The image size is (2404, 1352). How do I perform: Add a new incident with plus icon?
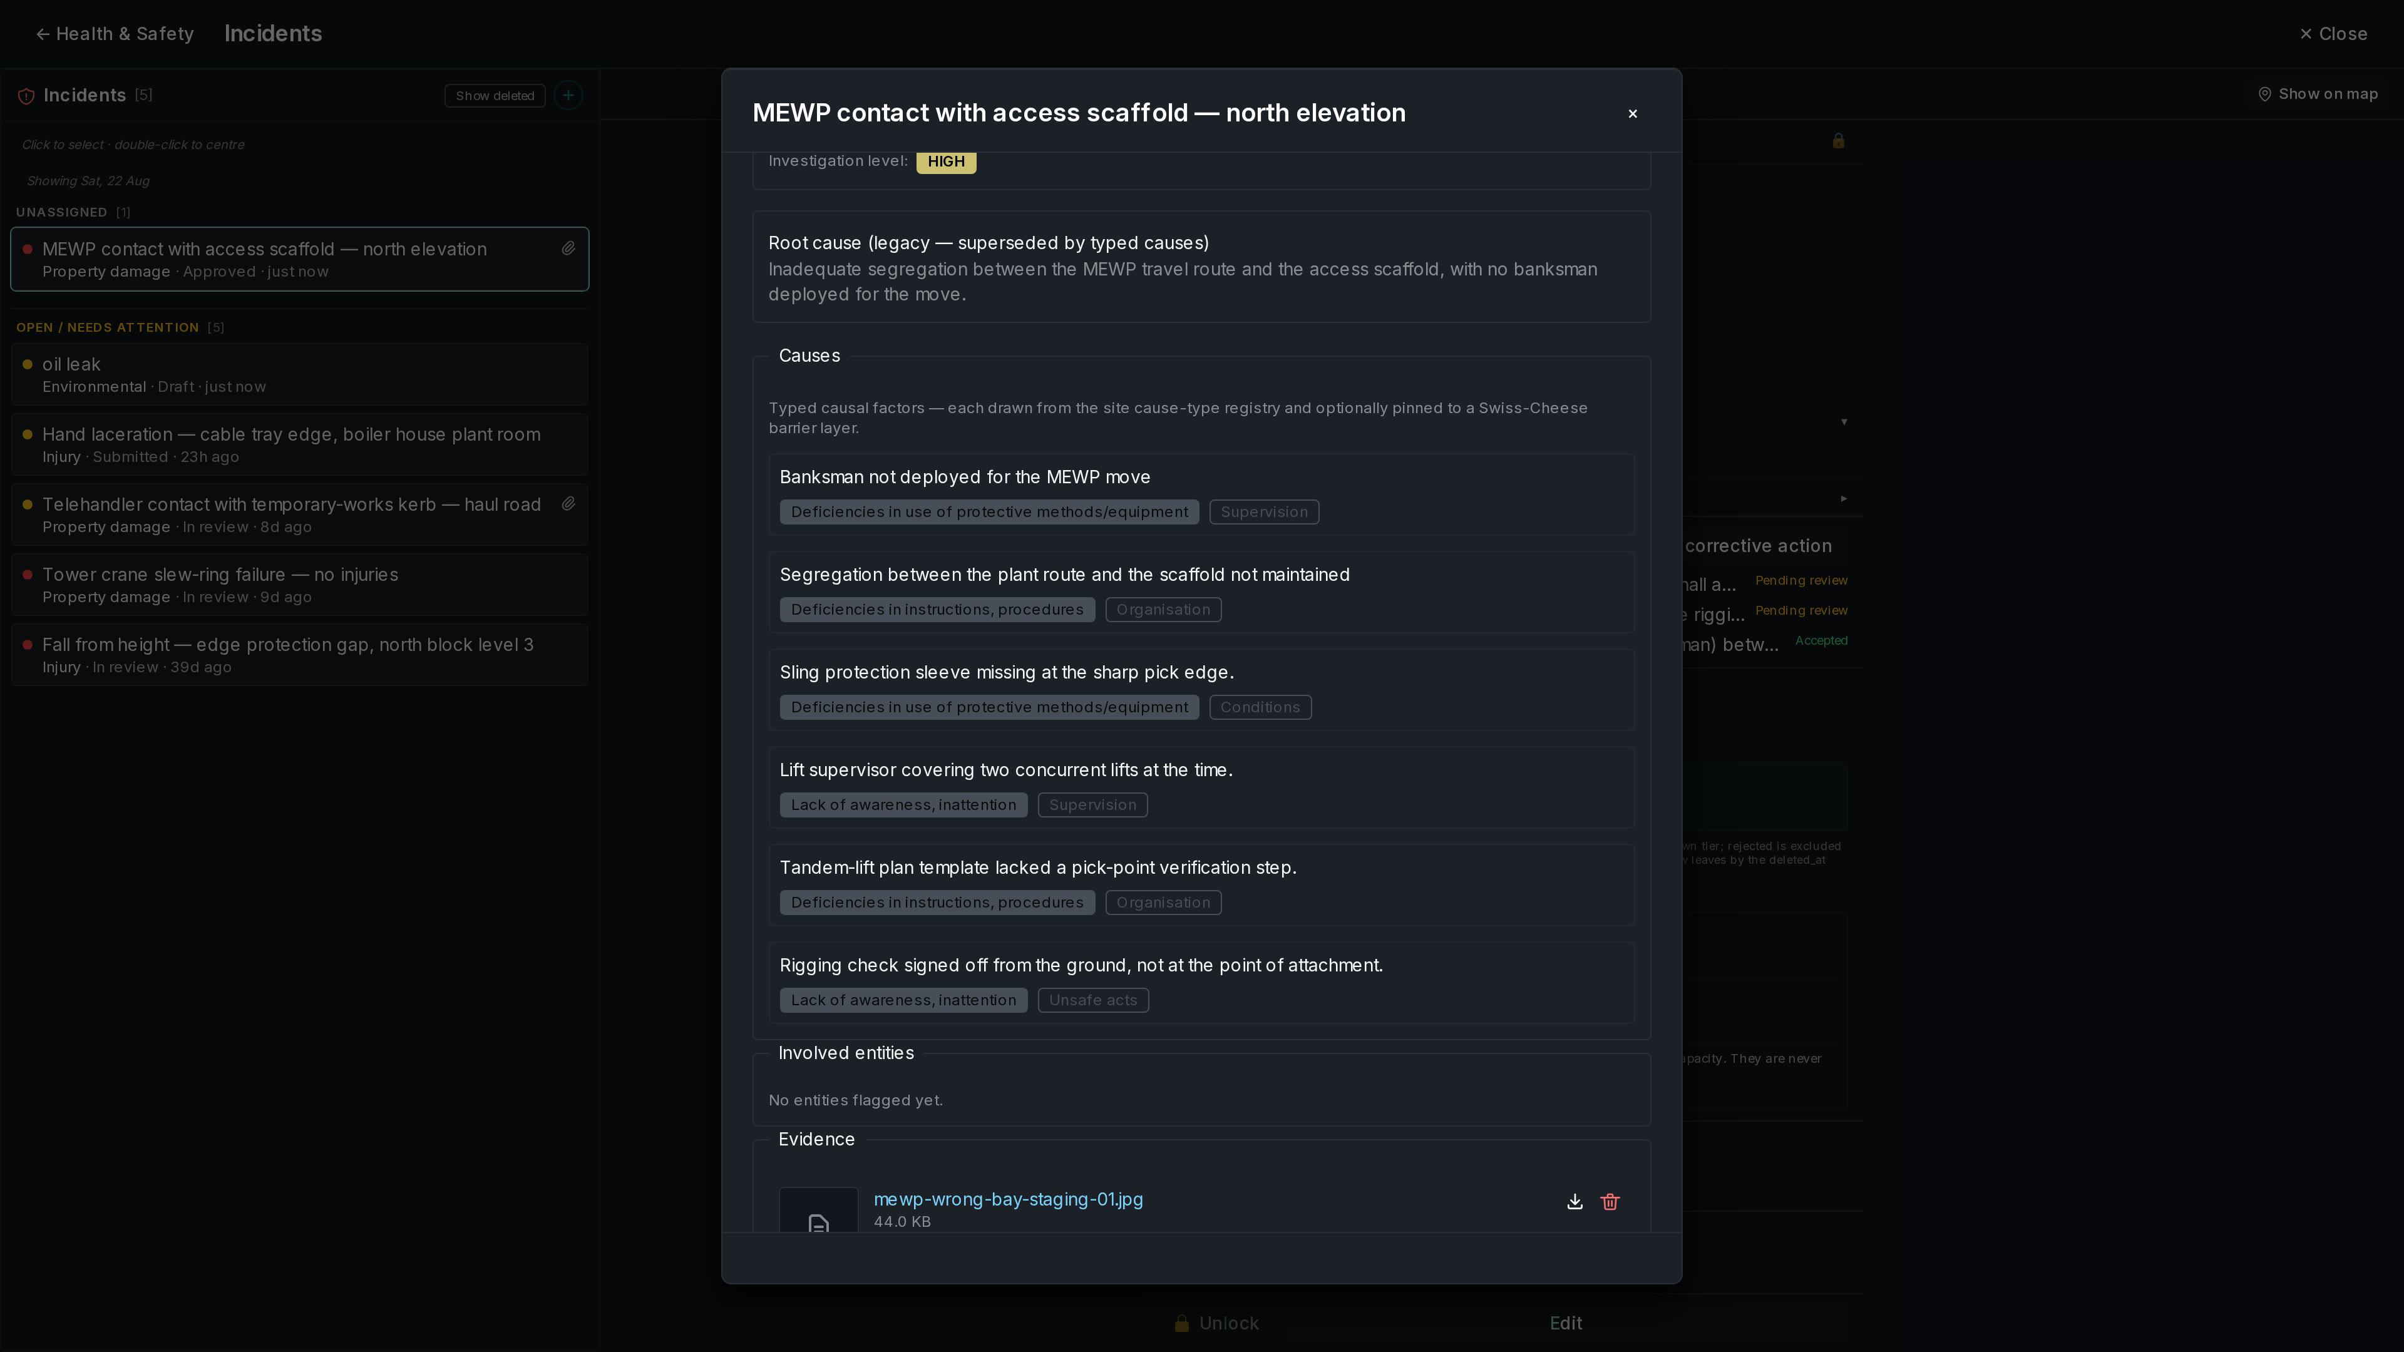568,95
